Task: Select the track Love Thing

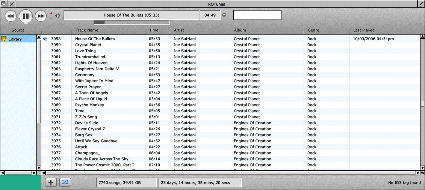Action: tap(85, 51)
